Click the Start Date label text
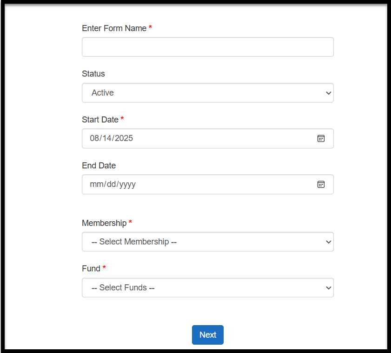Viewport: 391px width, 353px height. (100, 120)
